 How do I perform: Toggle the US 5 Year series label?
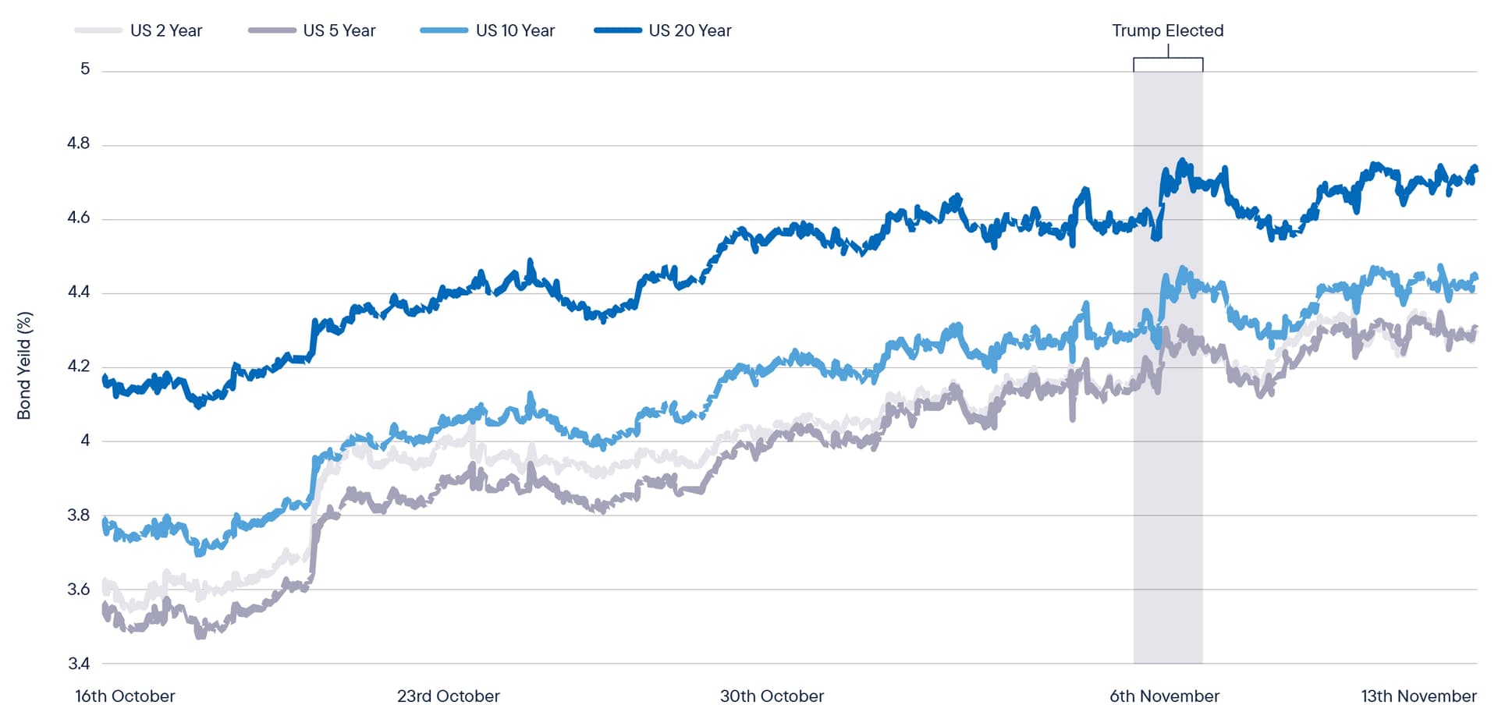click(x=339, y=30)
